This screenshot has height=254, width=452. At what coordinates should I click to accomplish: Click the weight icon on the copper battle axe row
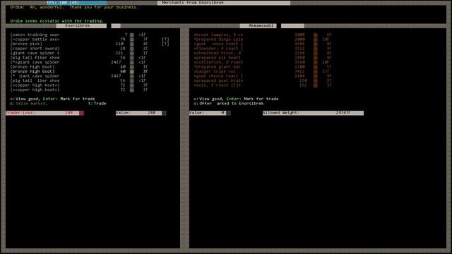point(132,40)
